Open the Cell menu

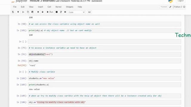click(49, 7)
